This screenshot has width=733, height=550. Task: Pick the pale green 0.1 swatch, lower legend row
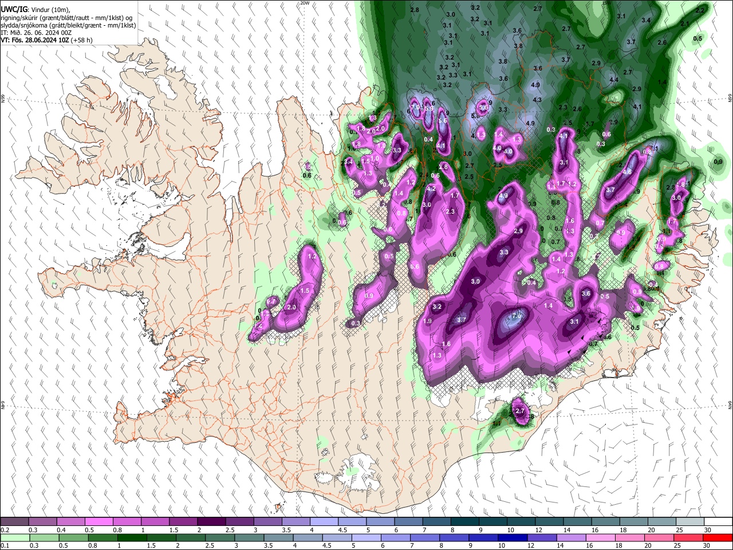click(x=15, y=538)
